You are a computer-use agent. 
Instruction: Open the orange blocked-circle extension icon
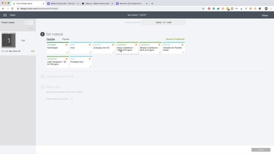tap(255, 9)
